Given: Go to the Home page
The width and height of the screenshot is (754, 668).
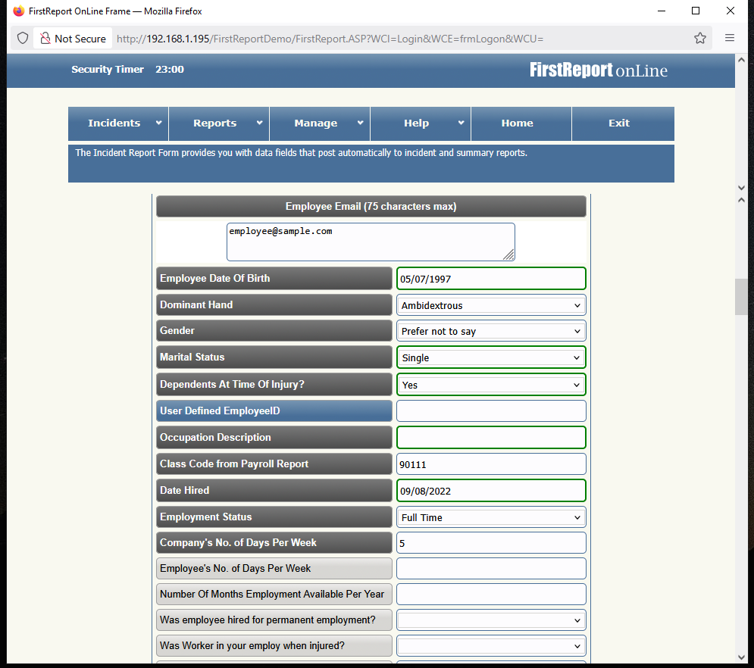Looking at the screenshot, I should 521,123.
